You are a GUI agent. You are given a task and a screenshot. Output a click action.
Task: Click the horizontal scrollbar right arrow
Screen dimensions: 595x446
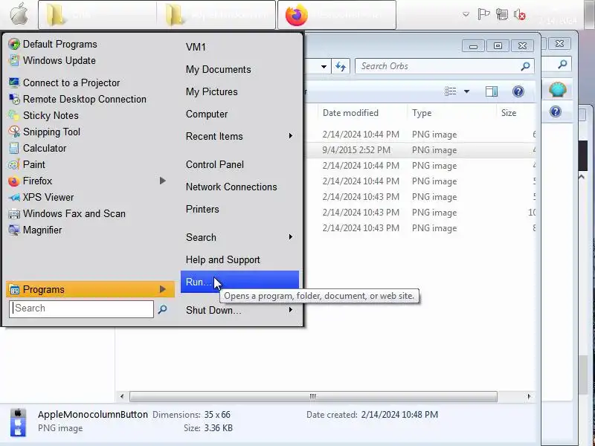[x=529, y=397]
